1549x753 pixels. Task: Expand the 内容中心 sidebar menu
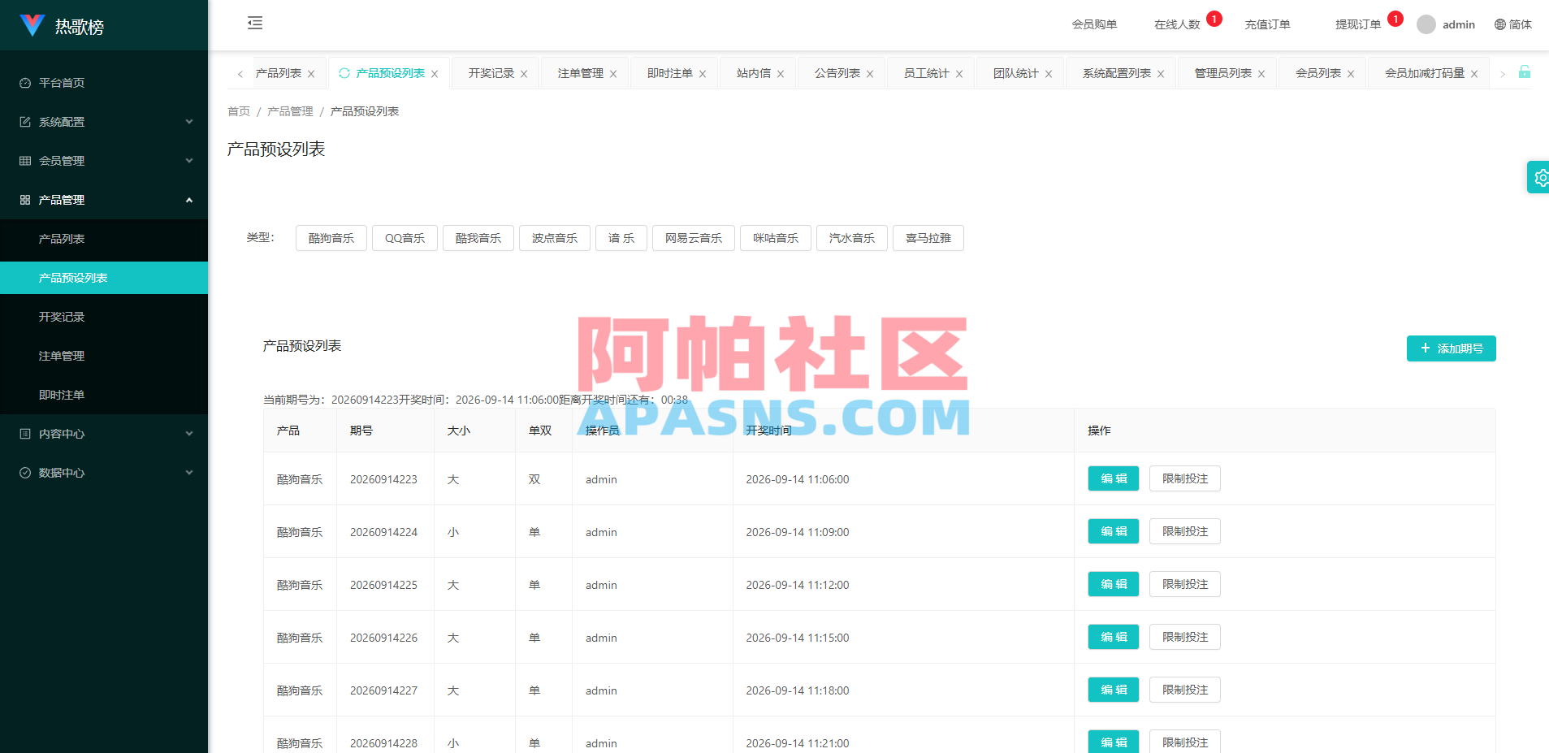[104, 434]
